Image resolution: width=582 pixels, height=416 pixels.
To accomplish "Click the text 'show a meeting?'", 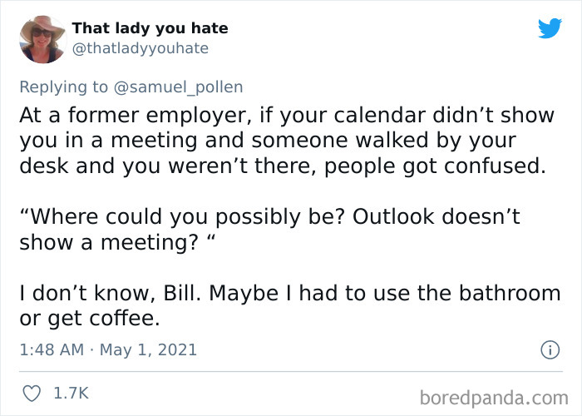I will coord(109,242).
